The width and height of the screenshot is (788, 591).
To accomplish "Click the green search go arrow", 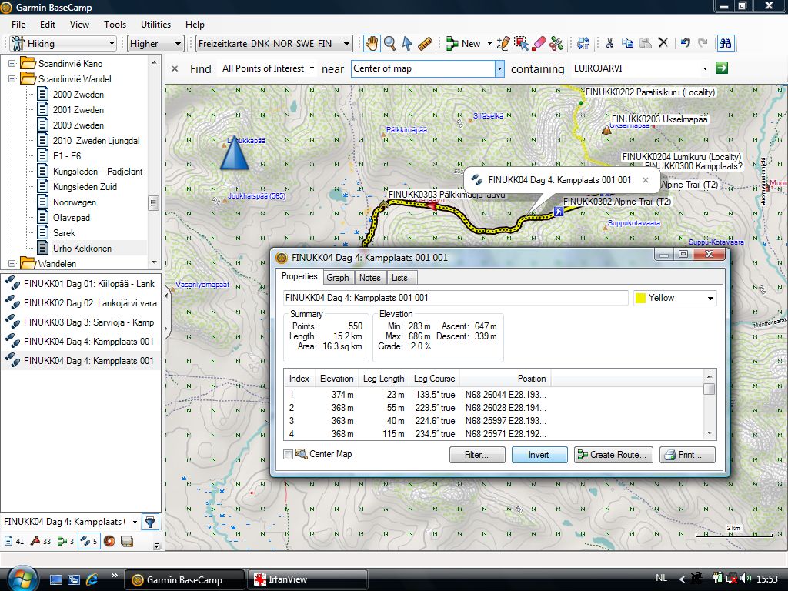I will pyautogui.click(x=721, y=68).
